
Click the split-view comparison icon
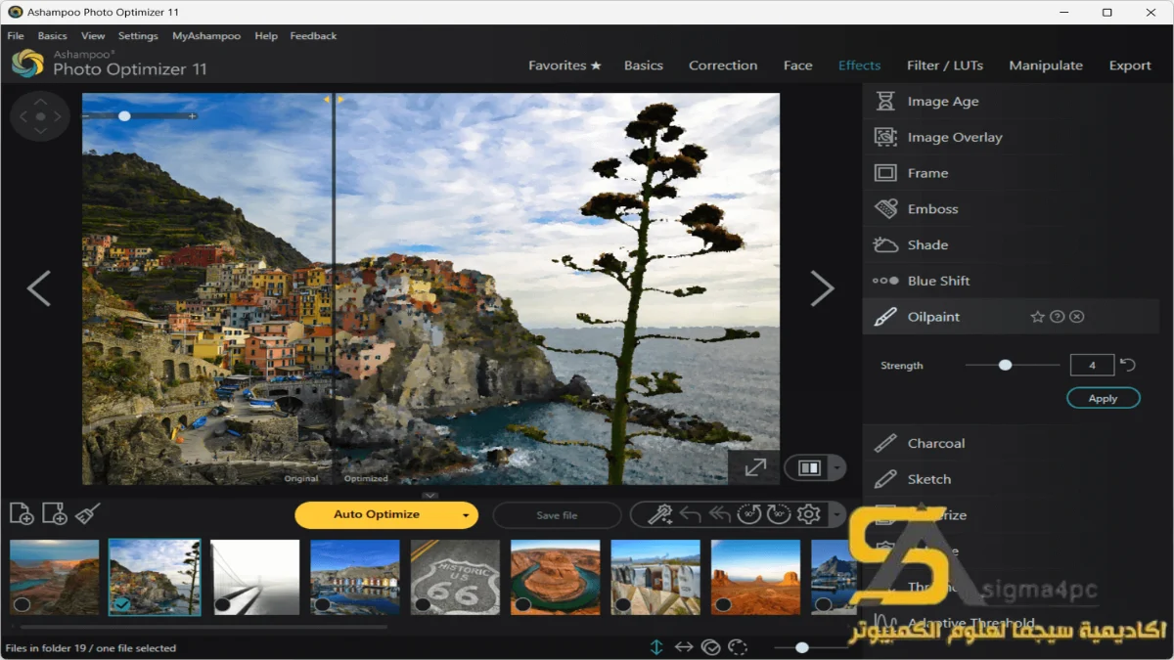pyautogui.click(x=809, y=468)
